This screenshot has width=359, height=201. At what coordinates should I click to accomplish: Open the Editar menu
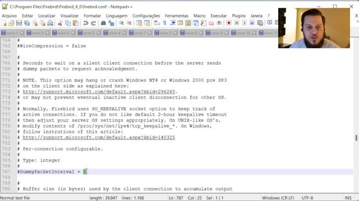pyautogui.click(x=27, y=16)
